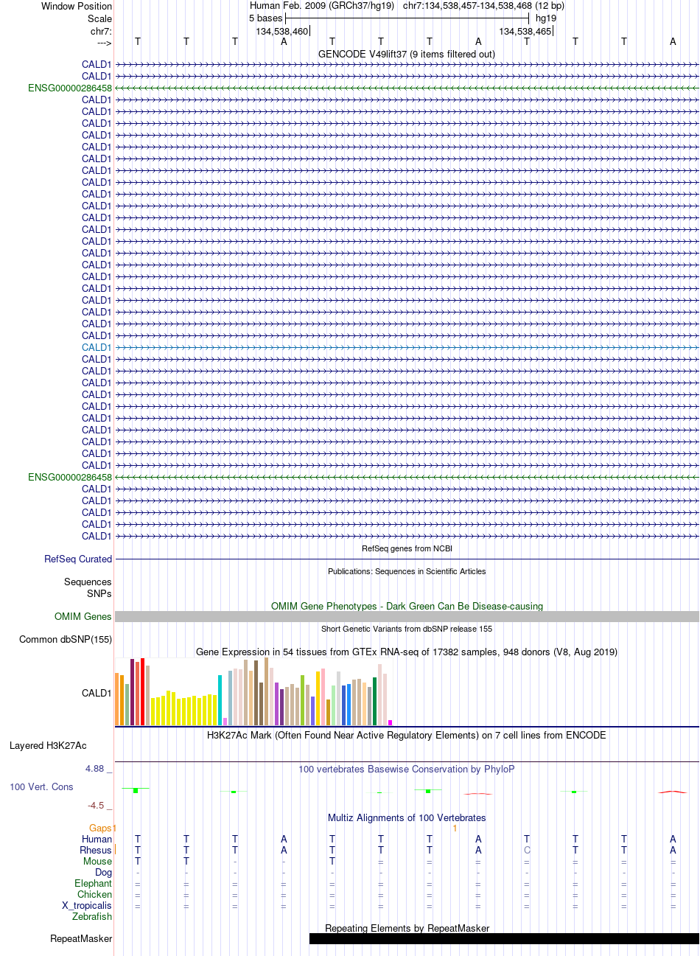This screenshot has width=700, height=956.
Task: Click the 'hg19' label beside the scale bar
Action: pyautogui.click(x=546, y=18)
